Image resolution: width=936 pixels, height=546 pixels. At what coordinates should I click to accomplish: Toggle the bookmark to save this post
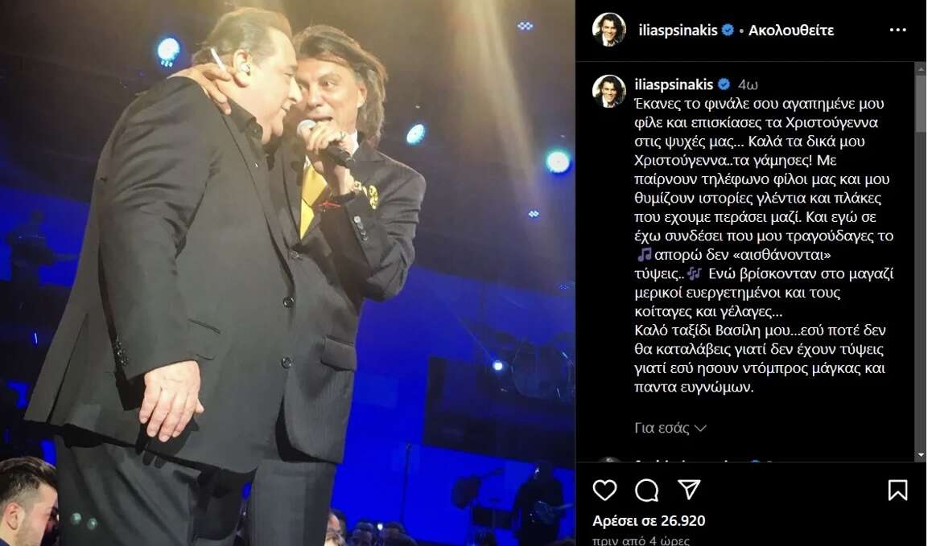897,490
